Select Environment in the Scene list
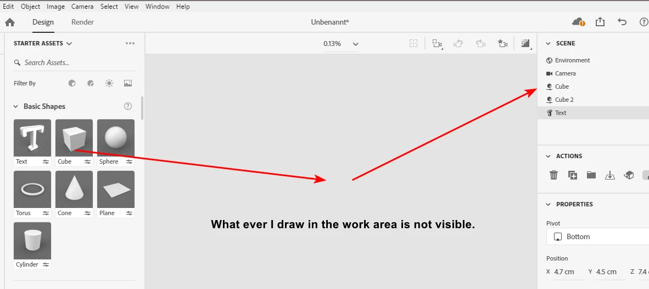The height and width of the screenshot is (289, 649). click(x=593, y=60)
